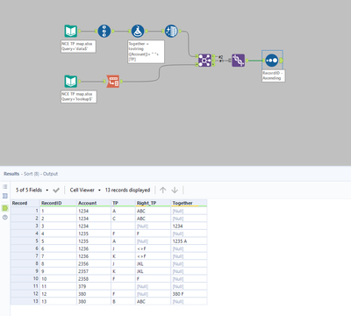351x316 pixels.
Task: Click the Right_TP column header
Action: (153, 203)
